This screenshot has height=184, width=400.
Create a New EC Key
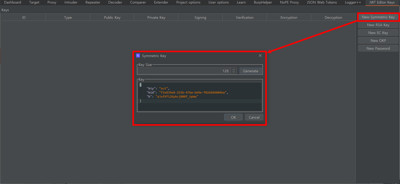tap(378, 33)
